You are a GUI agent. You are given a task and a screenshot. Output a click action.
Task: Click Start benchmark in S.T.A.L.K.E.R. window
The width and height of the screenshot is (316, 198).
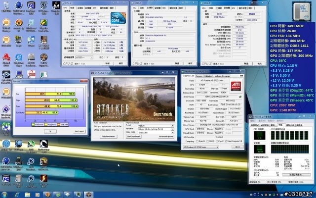133,137
